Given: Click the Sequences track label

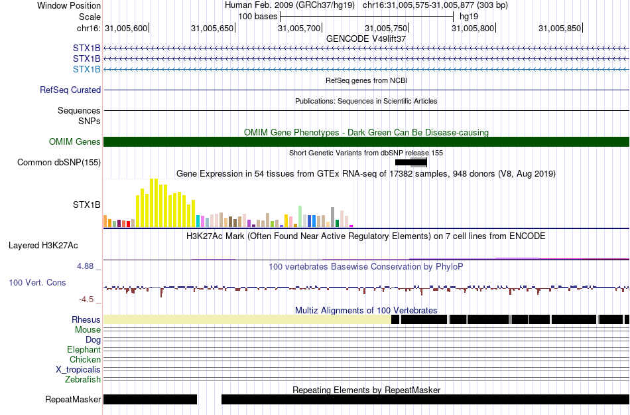Looking at the screenshot, I should pyautogui.click(x=79, y=110).
